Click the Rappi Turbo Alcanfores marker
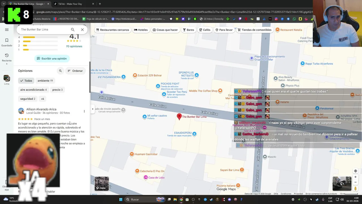The height and width of the screenshot is (204, 362). [303, 63]
